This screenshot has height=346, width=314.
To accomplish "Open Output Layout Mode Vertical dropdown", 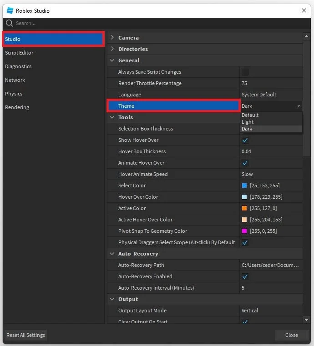I will tap(271, 311).
